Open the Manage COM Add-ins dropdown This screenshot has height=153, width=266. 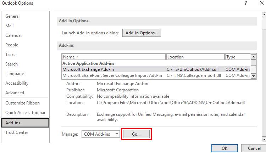click(x=101, y=134)
